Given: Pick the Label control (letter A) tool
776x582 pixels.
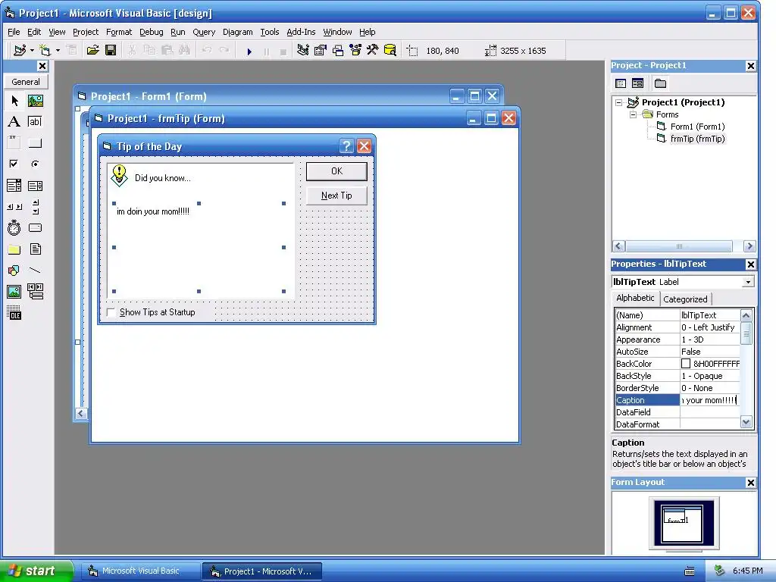Looking at the screenshot, I should (x=14, y=122).
